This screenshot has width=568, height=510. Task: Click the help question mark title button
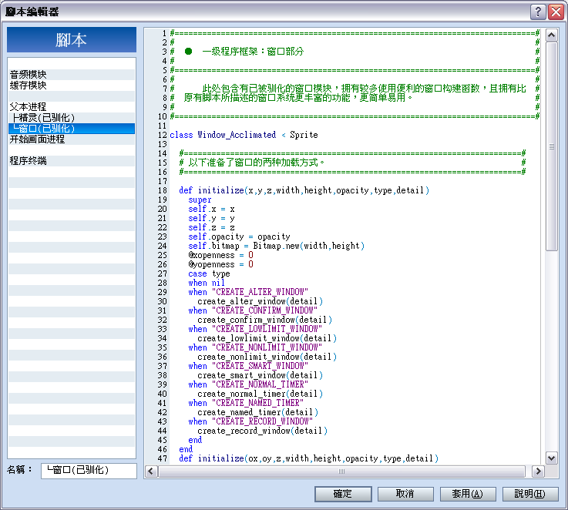pyautogui.click(x=538, y=12)
